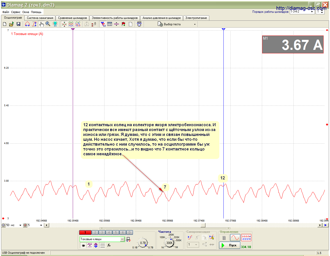
Task: Click the overlaid waveforms icon
Action: (64, 24)
